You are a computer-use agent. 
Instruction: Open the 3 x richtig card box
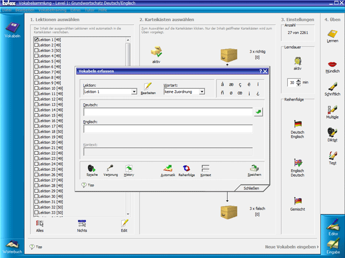pyautogui.click(x=229, y=55)
